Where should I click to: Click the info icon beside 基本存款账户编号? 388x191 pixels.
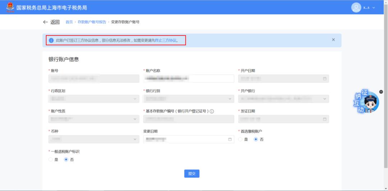click(x=212, y=111)
